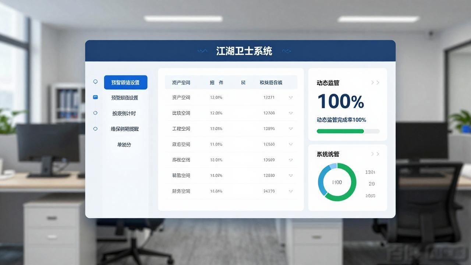The width and height of the screenshot is (471, 265).
Task: Open the sidebar item ending in 倒计时
Action: (124, 113)
